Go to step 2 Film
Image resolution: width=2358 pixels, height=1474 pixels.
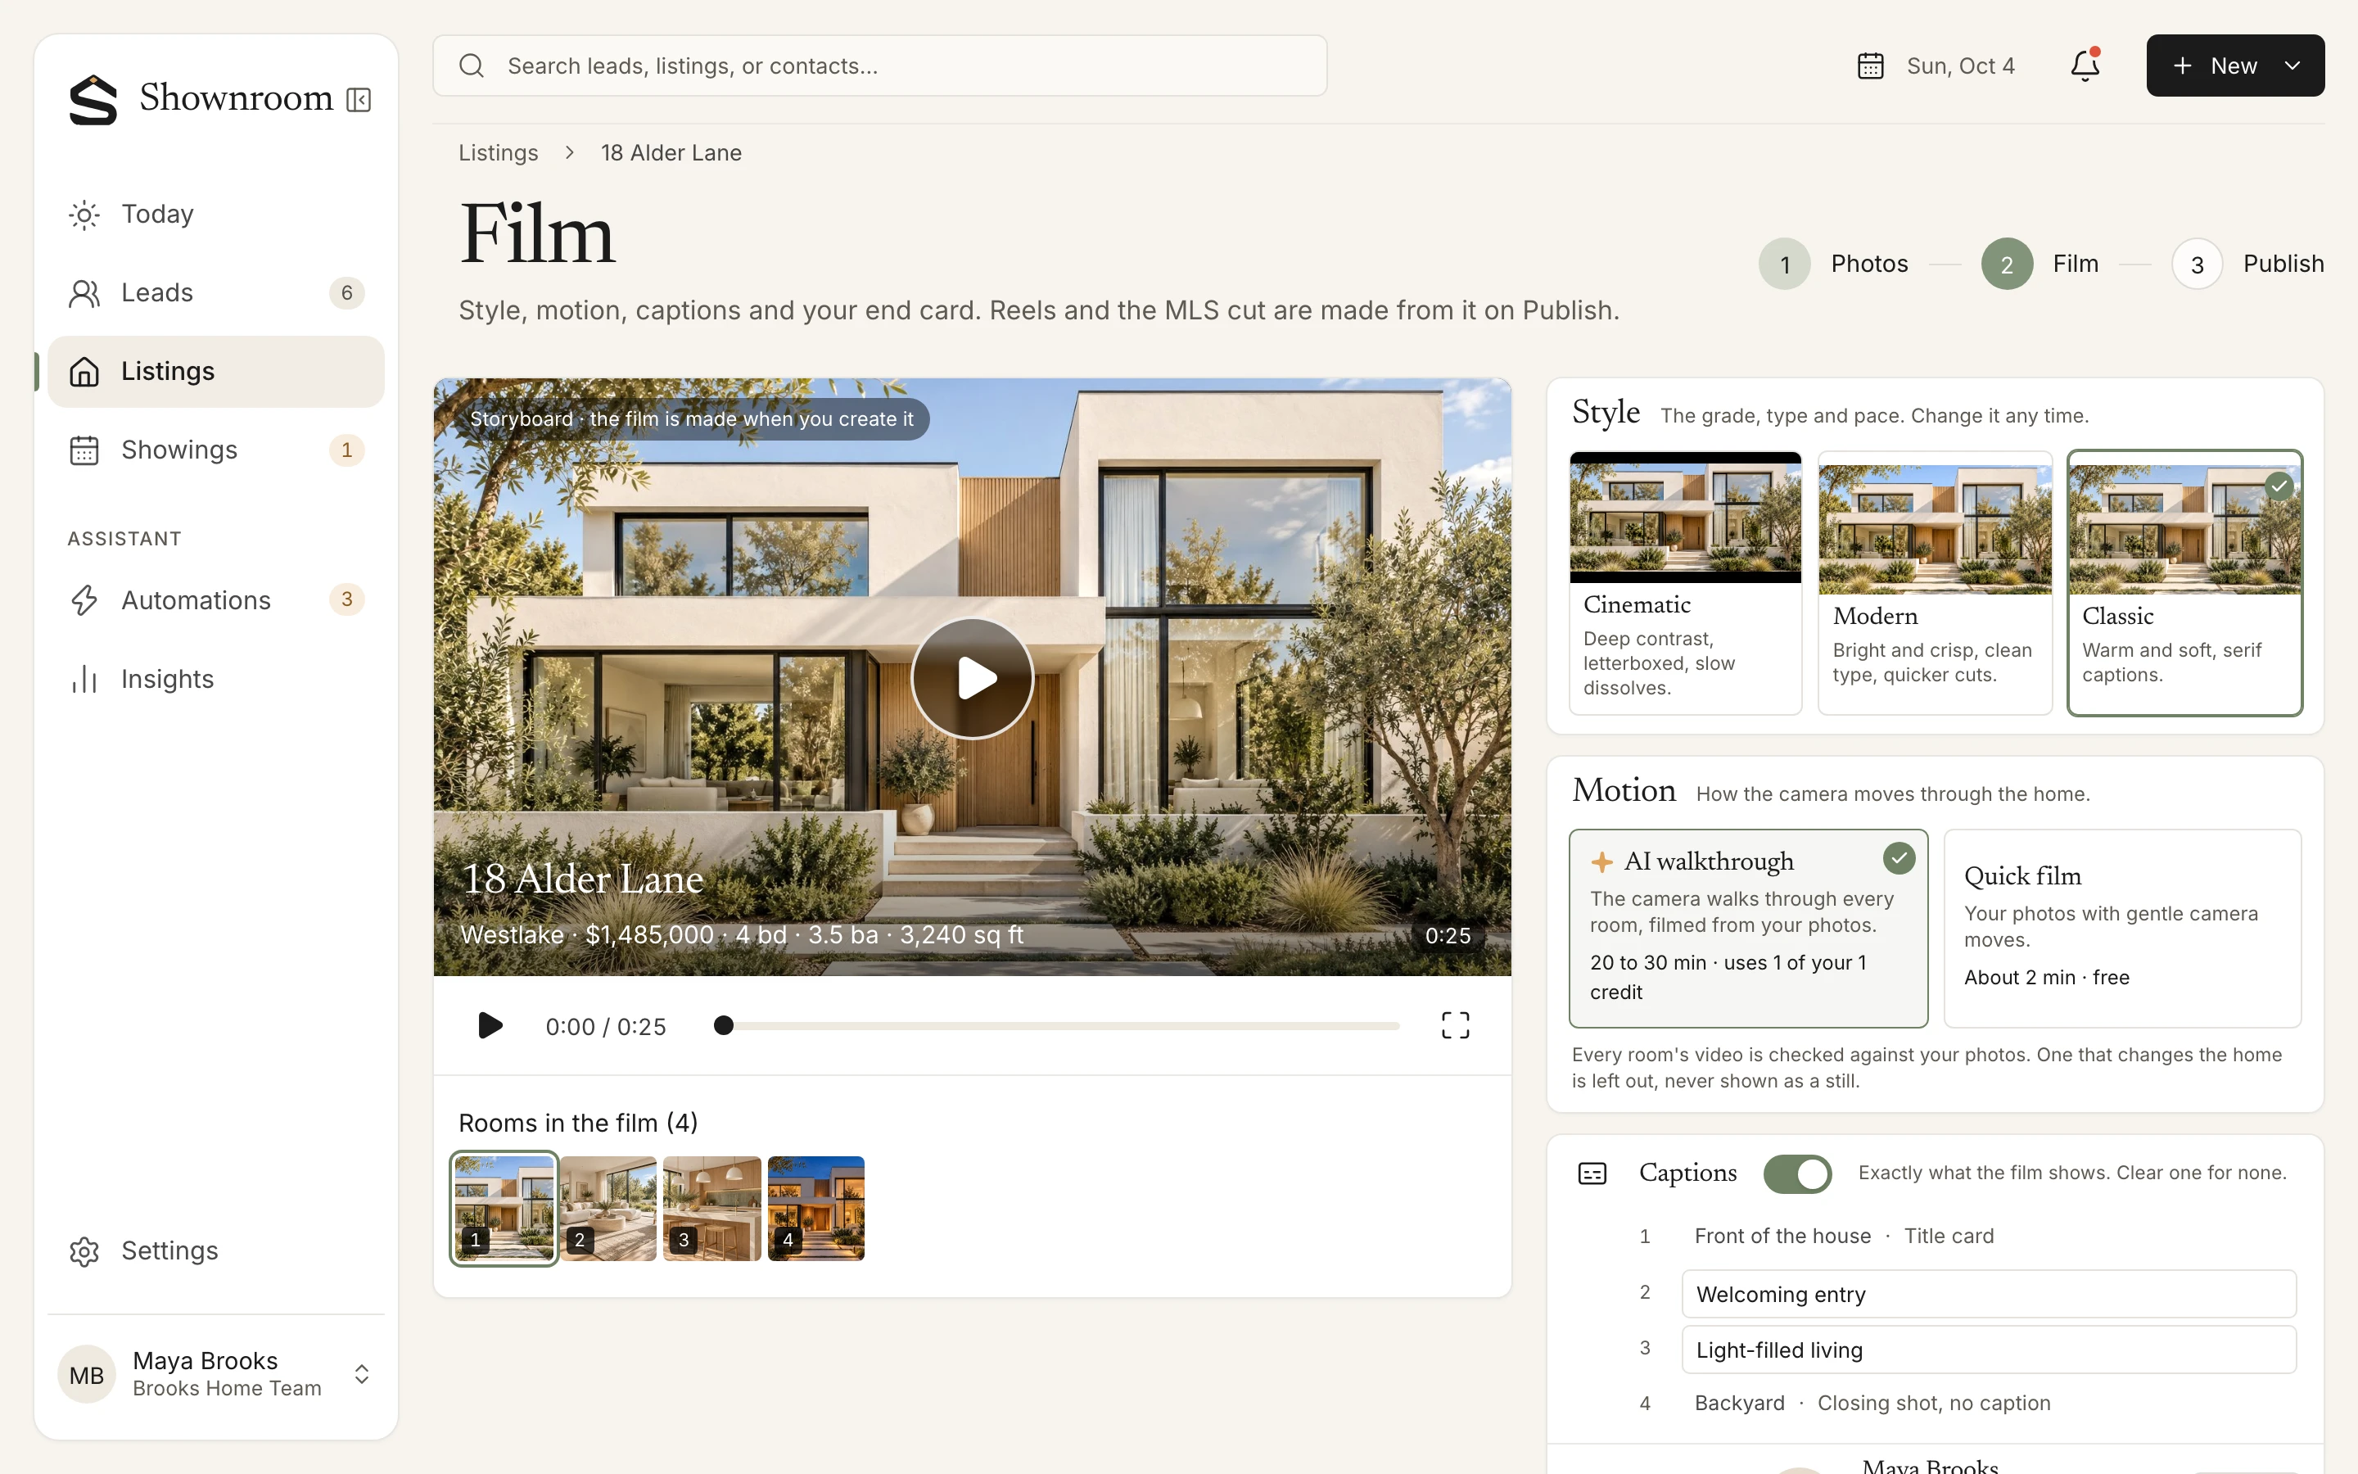click(x=2040, y=263)
